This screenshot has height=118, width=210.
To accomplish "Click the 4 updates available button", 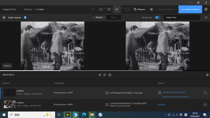I will click(190, 9).
